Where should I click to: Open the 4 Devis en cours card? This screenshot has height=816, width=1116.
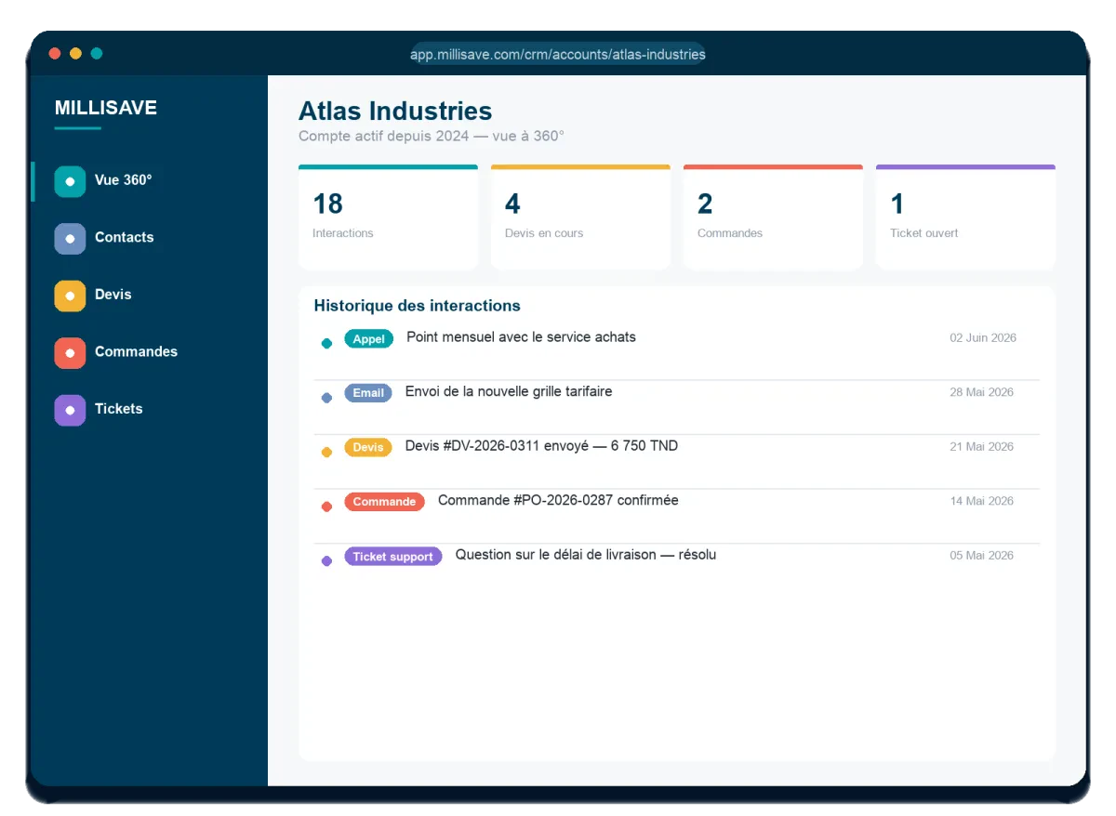580,217
